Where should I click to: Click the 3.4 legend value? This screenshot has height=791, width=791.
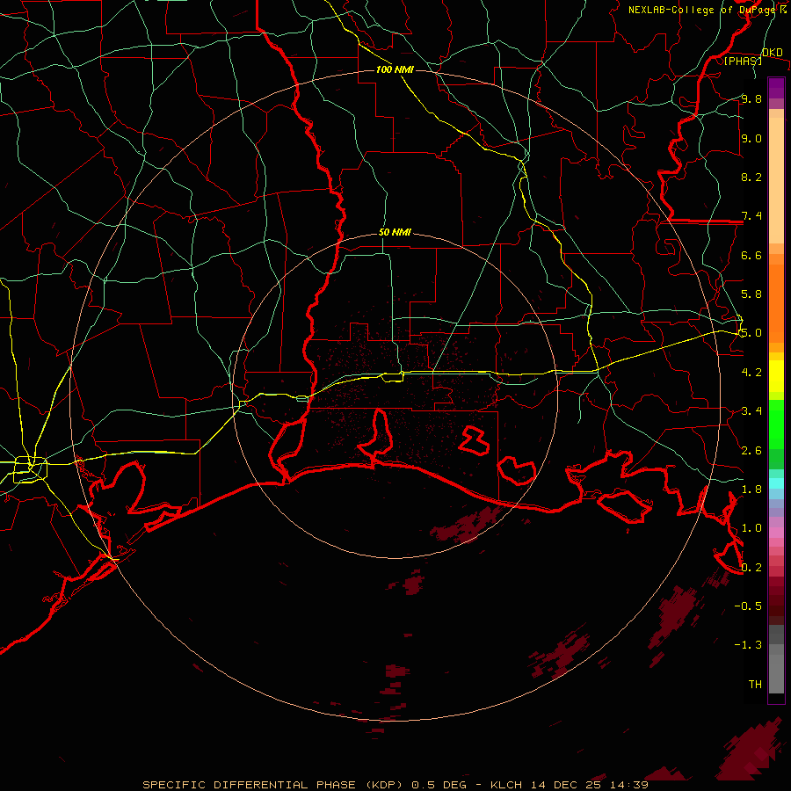751,411
